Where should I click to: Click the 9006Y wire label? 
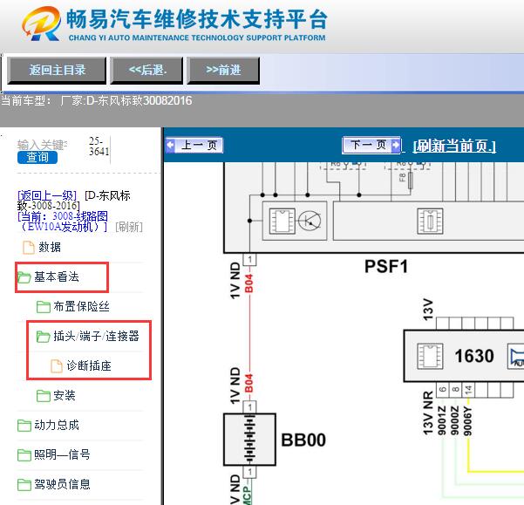[468, 420]
